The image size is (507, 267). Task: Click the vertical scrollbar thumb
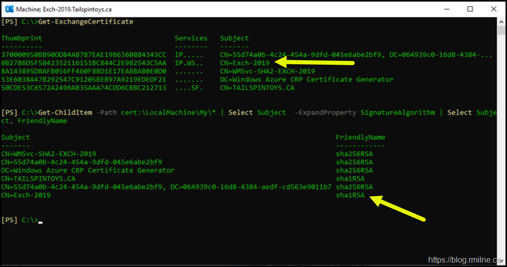(501, 31)
